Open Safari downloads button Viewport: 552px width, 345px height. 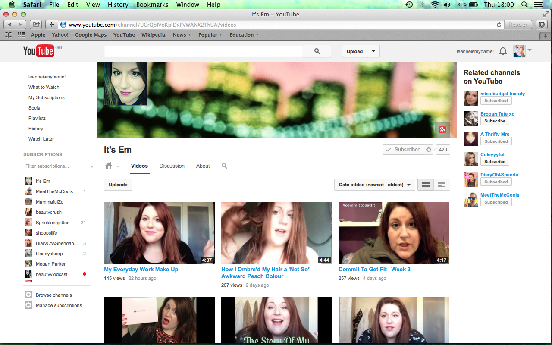pyautogui.click(x=542, y=25)
